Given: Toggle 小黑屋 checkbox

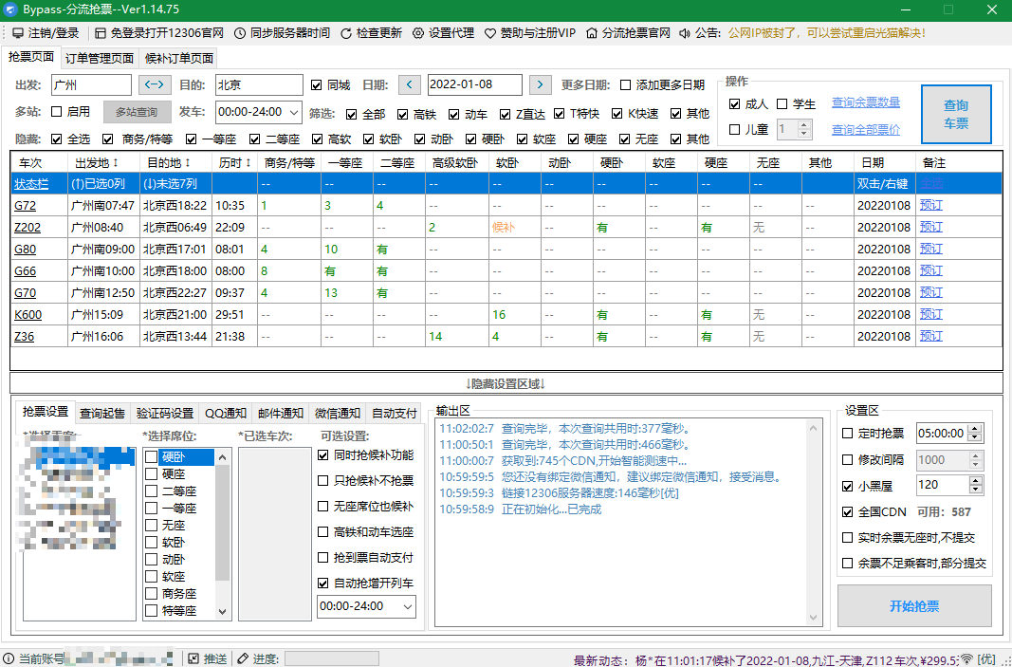Looking at the screenshot, I should [x=848, y=486].
